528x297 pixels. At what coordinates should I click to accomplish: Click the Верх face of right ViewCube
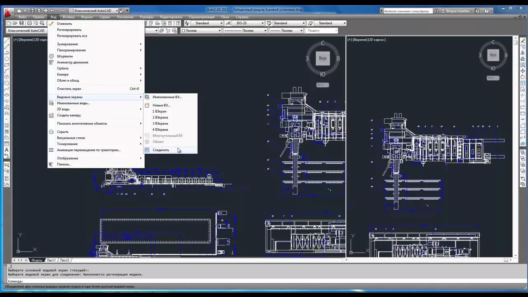[x=493, y=55]
